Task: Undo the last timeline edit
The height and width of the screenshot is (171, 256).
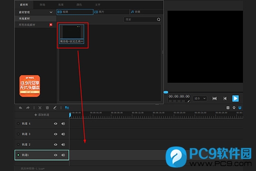Action: [20, 108]
